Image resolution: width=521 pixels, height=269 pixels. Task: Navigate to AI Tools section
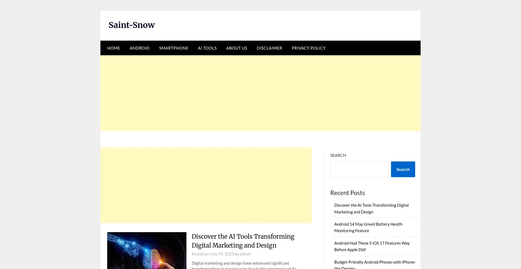tap(207, 48)
